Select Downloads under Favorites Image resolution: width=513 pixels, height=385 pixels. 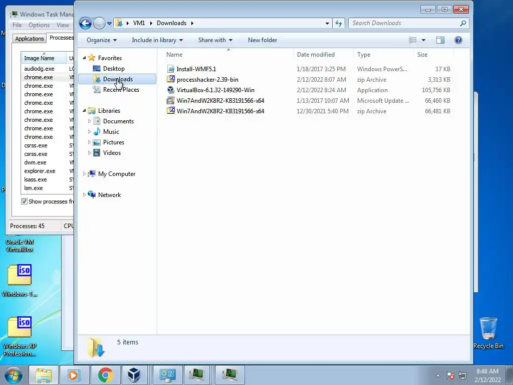coord(117,79)
